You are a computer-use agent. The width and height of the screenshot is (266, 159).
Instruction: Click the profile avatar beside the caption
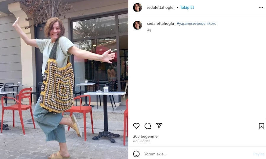tap(137, 25)
